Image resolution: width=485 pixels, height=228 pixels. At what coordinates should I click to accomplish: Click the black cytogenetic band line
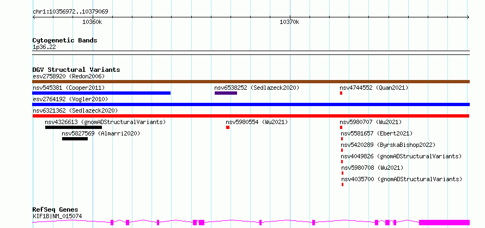[x=251, y=53]
